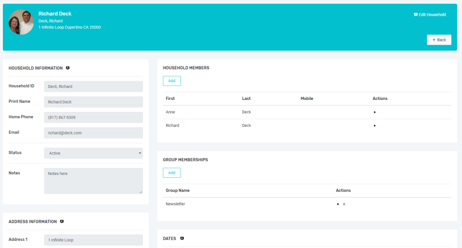This screenshot has height=248, width=462.
Task: Add a new household member
Action: tap(172, 81)
